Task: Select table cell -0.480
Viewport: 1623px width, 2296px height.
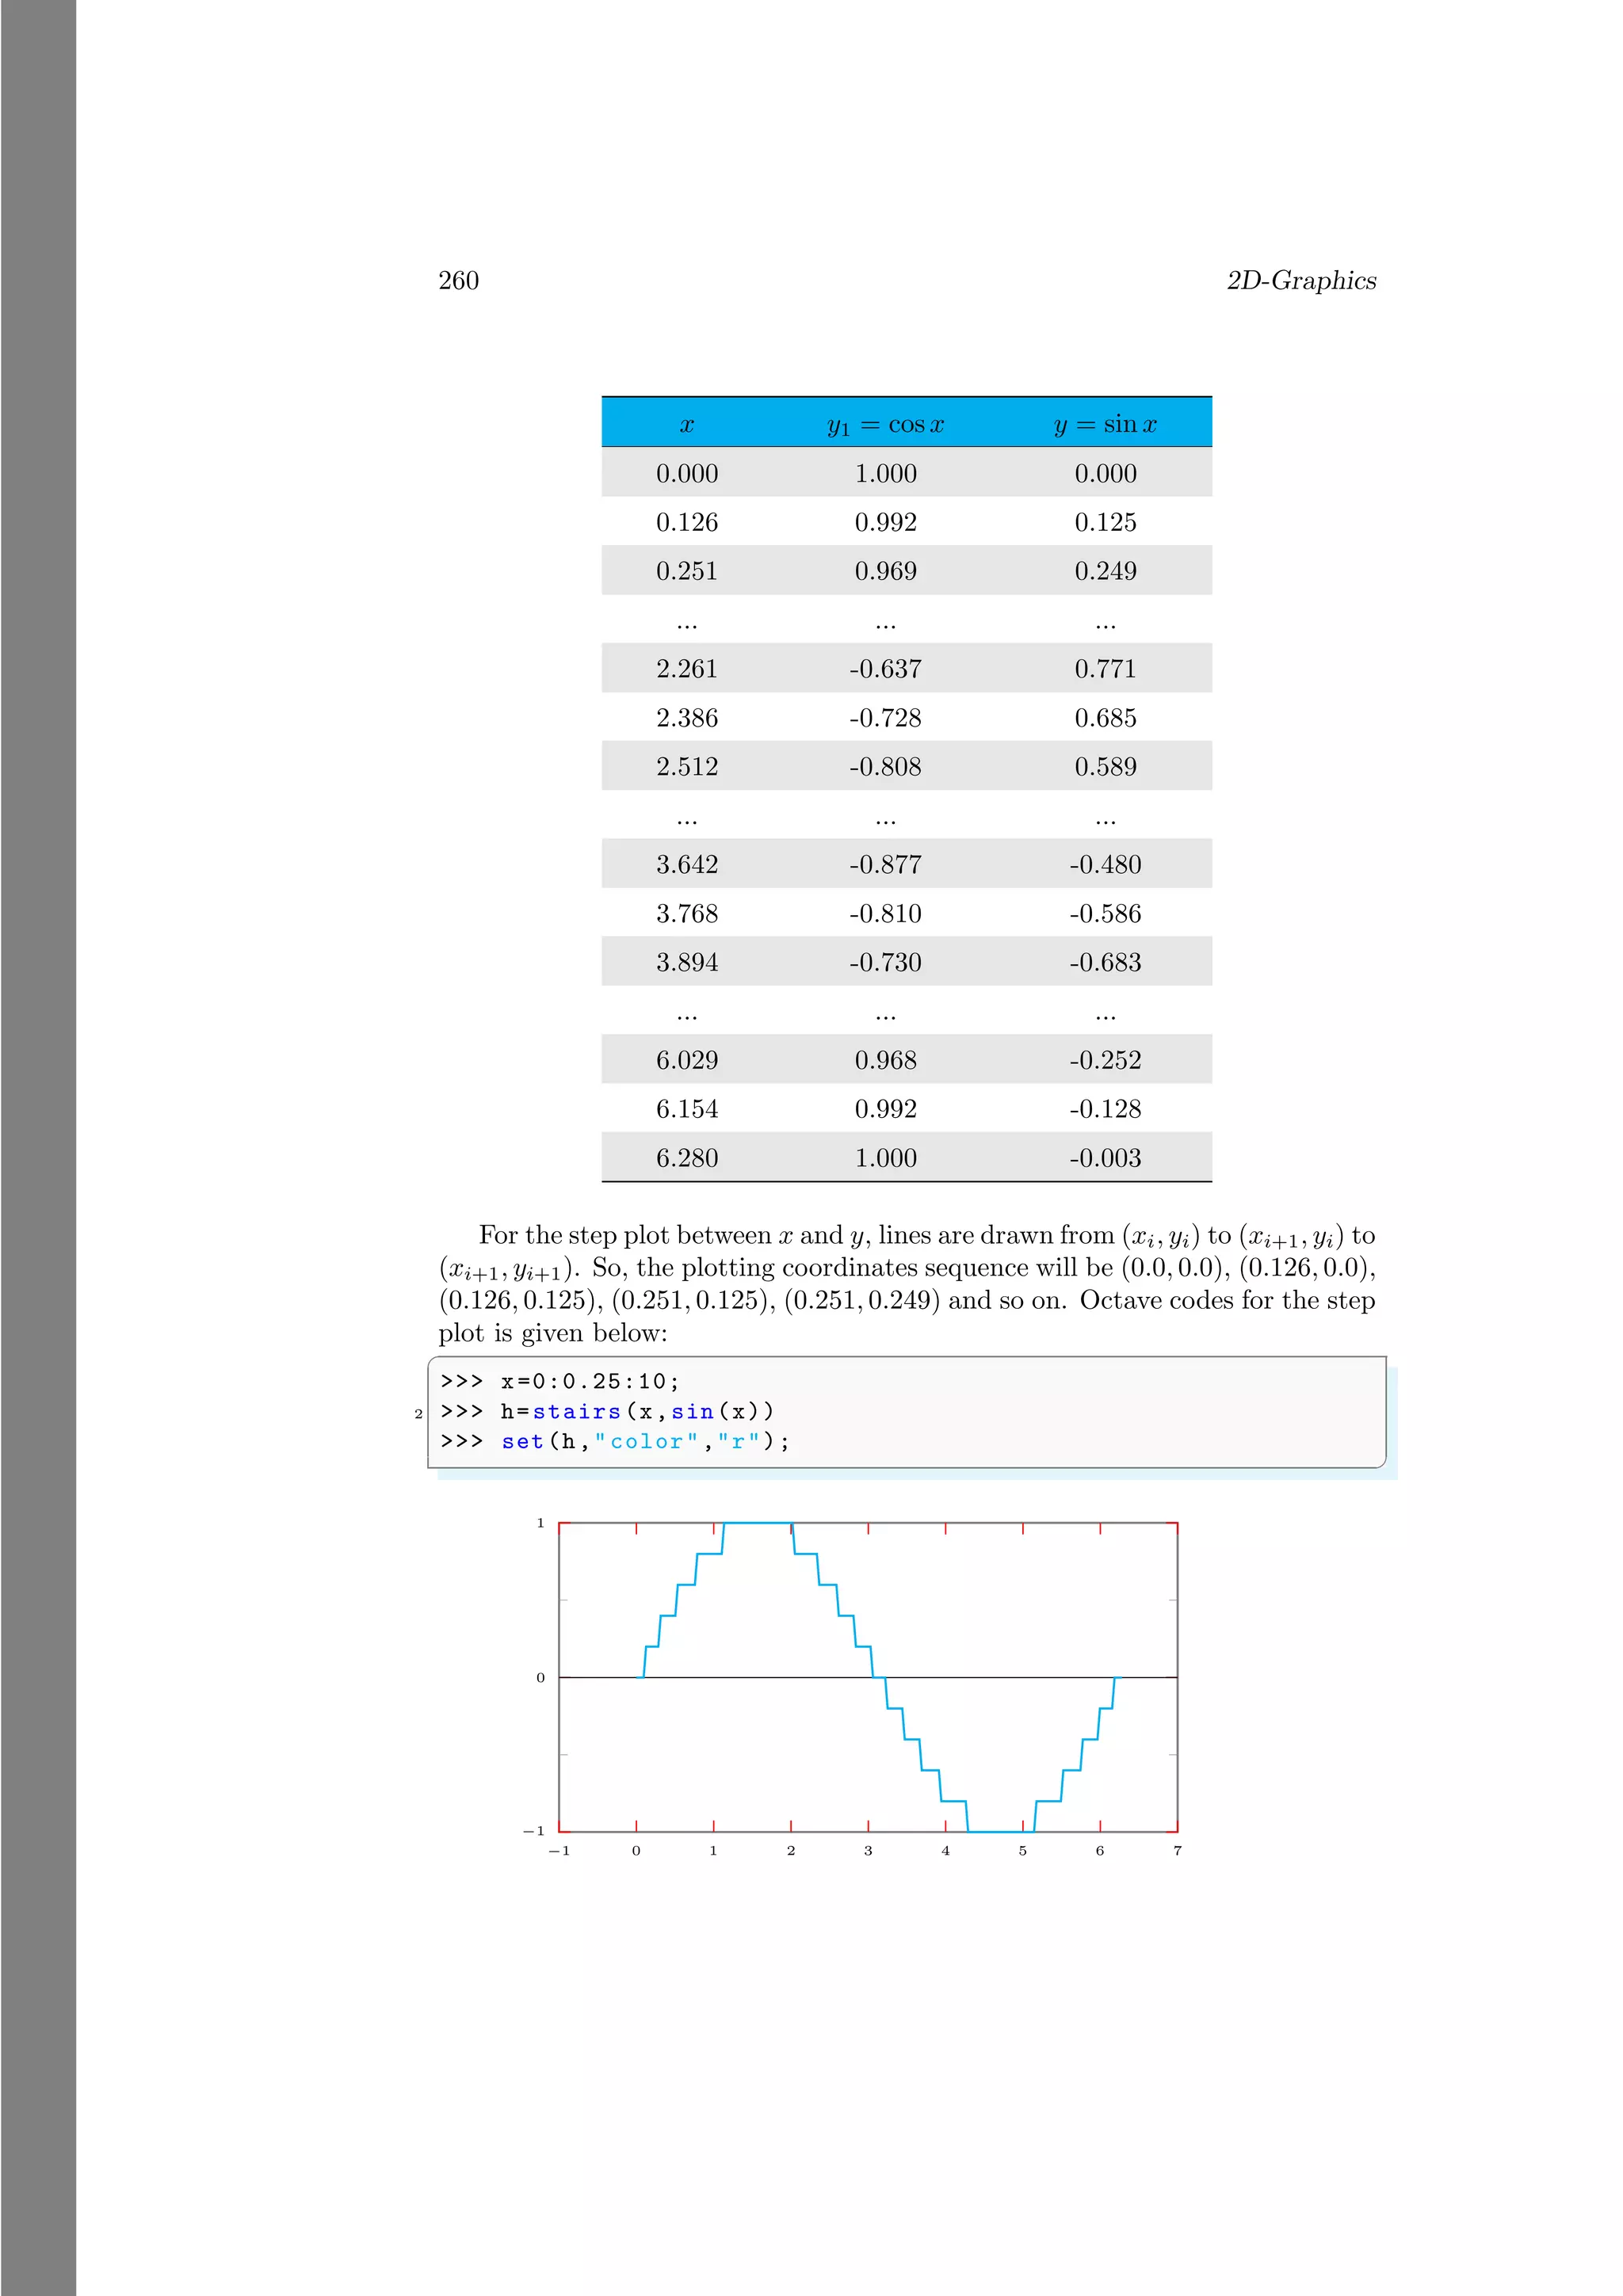Action: pos(1105,865)
